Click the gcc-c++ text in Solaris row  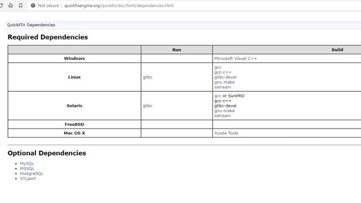click(223, 101)
